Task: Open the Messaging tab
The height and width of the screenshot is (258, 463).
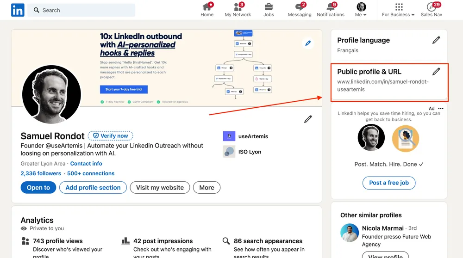Action: (300, 10)
